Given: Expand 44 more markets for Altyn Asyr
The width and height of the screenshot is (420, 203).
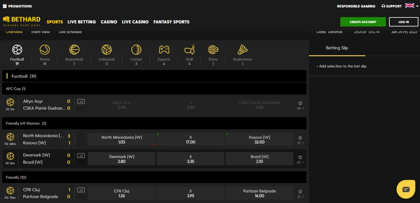Looking at the screenshot, I should (300, 108).
